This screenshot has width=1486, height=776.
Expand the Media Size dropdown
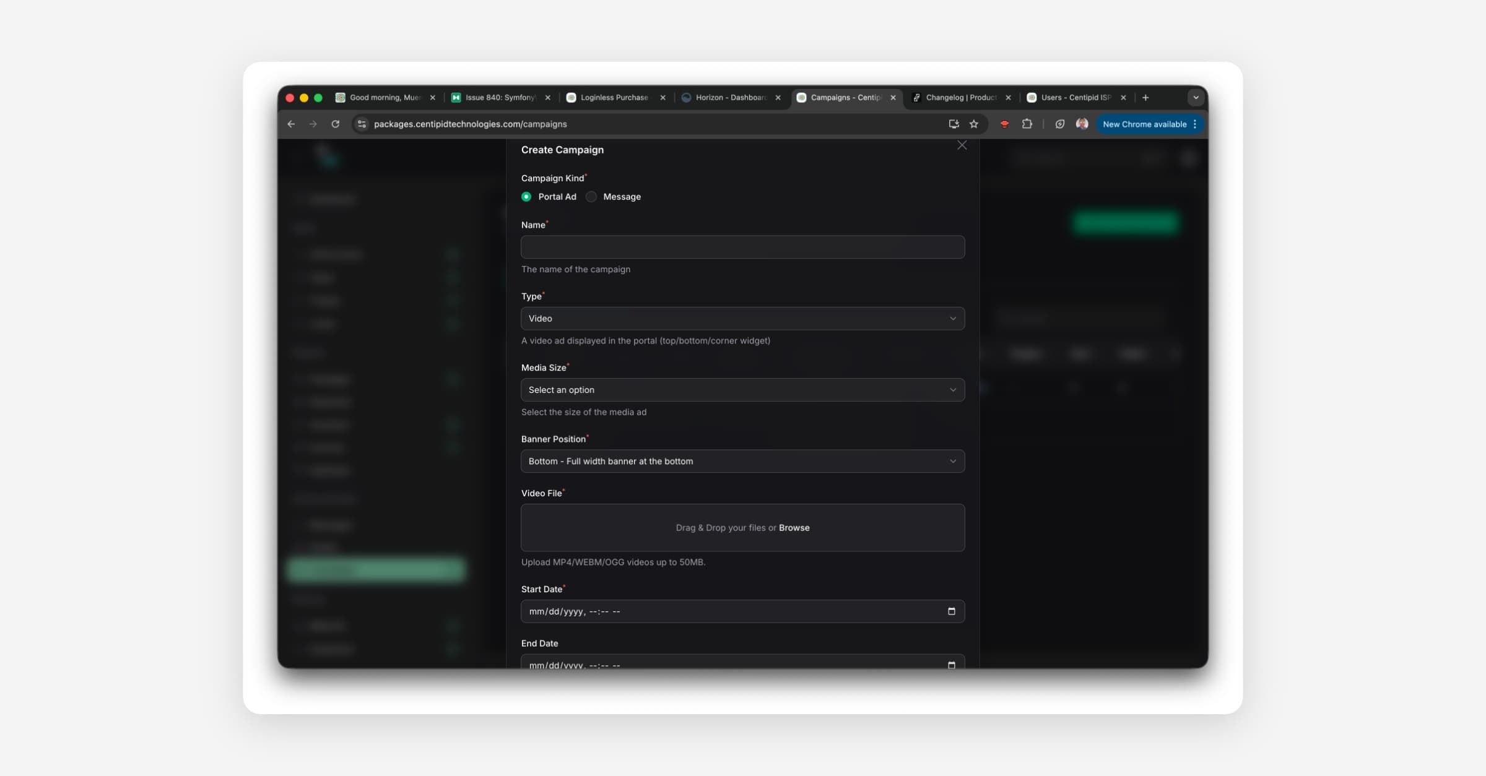742,390
